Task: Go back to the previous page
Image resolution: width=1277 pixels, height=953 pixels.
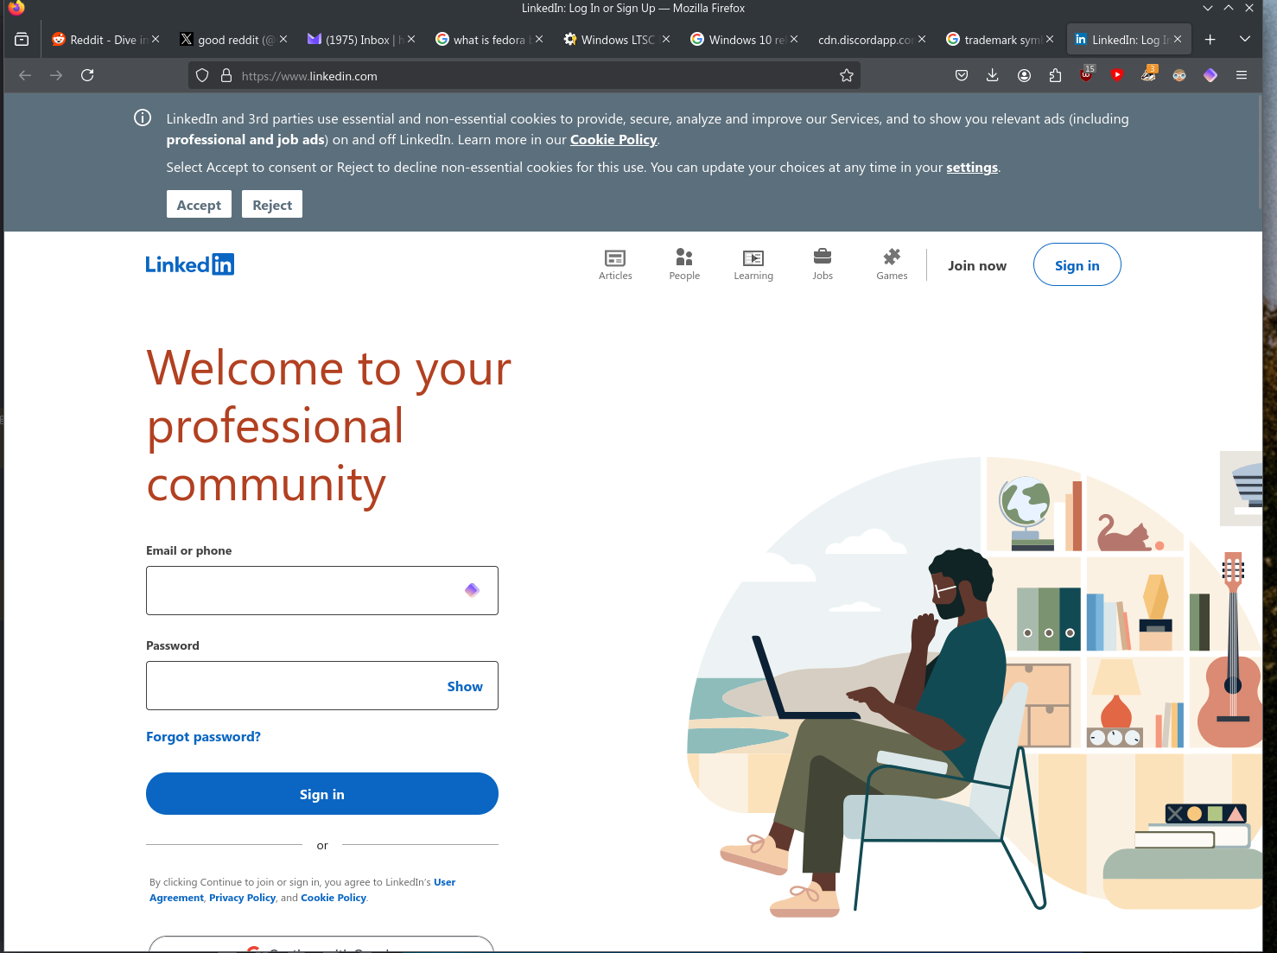Action: coord(25,76)
